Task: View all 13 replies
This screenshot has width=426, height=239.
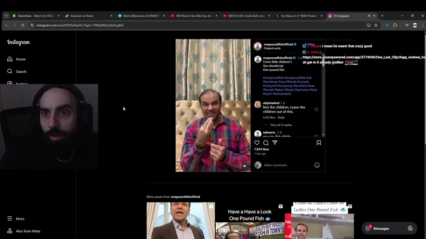Action: tap(281, 125)
